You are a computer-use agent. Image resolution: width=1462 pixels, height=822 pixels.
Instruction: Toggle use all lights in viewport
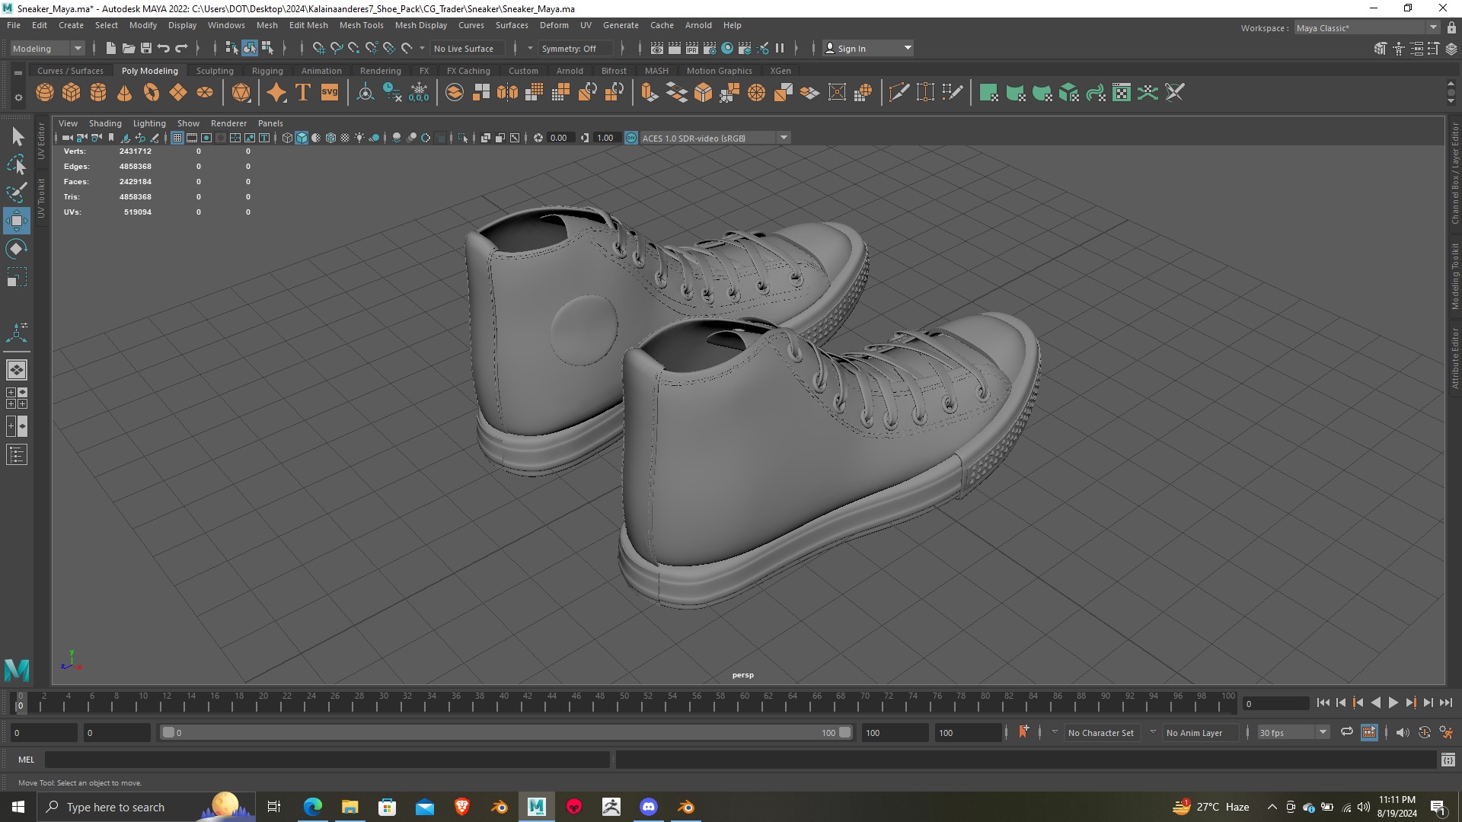coord(359,138)
